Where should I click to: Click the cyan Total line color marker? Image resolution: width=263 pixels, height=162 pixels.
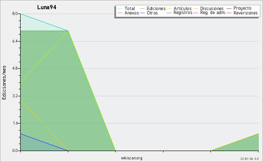(x=120, y=9)
